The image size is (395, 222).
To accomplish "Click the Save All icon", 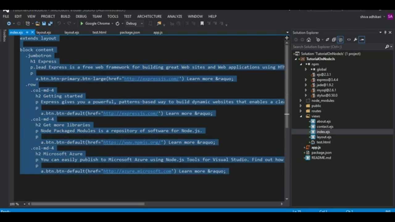I will [50, 23].
